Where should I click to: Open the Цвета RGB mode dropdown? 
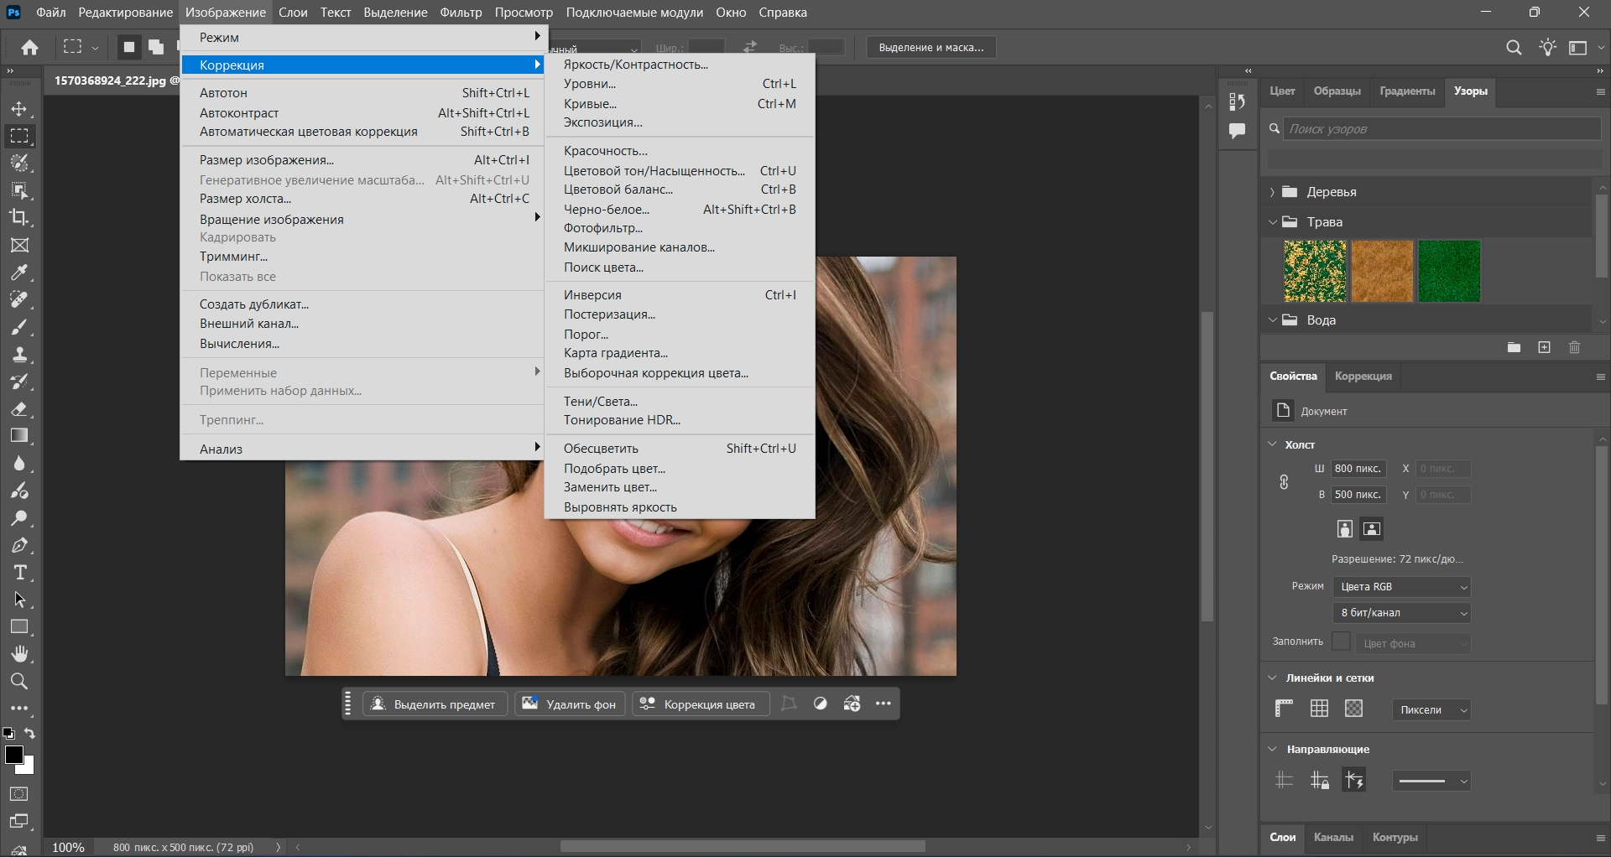pyautogui.click(x=1402, y=587)
